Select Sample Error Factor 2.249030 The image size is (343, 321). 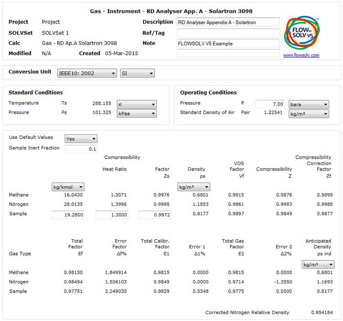pos(116,291)
